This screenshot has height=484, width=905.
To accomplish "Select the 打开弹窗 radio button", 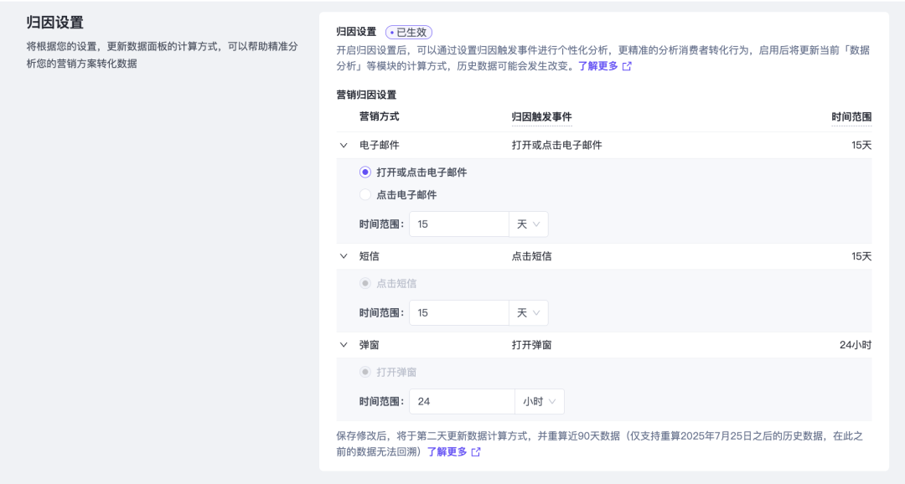I will [x=365, y=373].
